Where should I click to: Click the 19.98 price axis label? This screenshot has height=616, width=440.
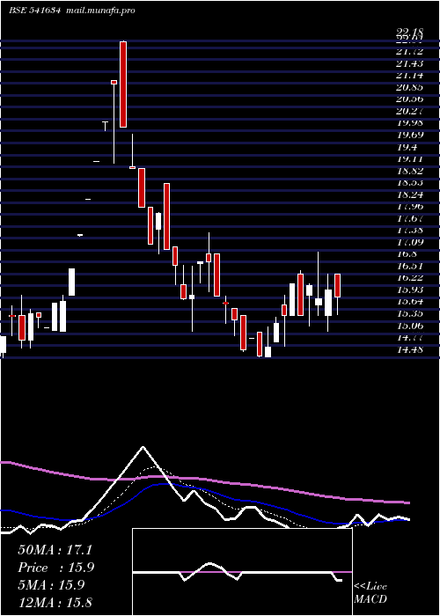click(410, 123)
